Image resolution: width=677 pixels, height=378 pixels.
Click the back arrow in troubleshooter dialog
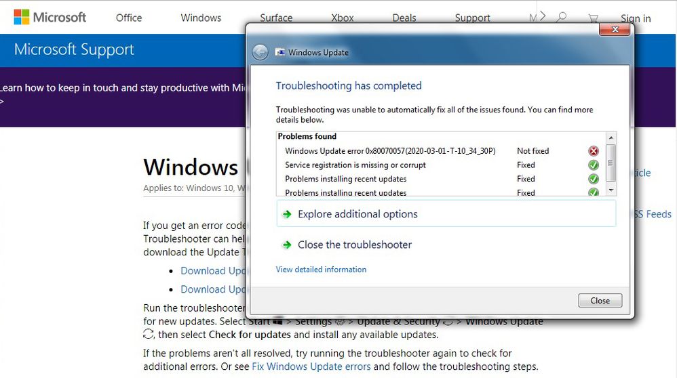(x=260, y=52)
